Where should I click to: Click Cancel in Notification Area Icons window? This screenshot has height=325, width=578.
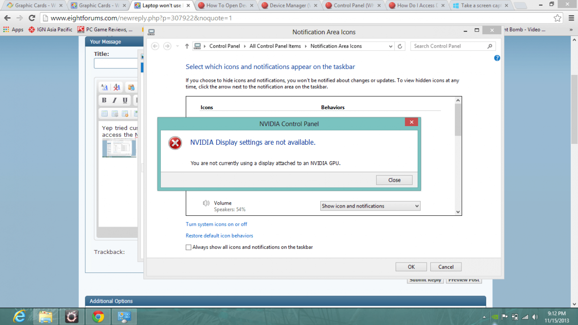(446, 267)
